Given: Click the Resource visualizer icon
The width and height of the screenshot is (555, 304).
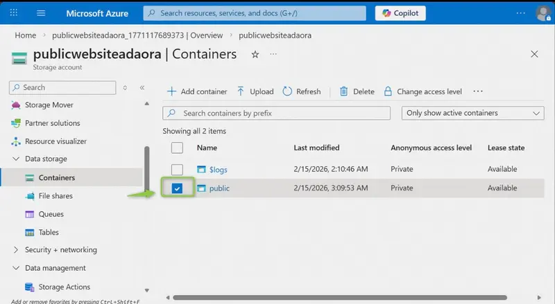Looking at the screenshot, I should (x=16, y=141).
